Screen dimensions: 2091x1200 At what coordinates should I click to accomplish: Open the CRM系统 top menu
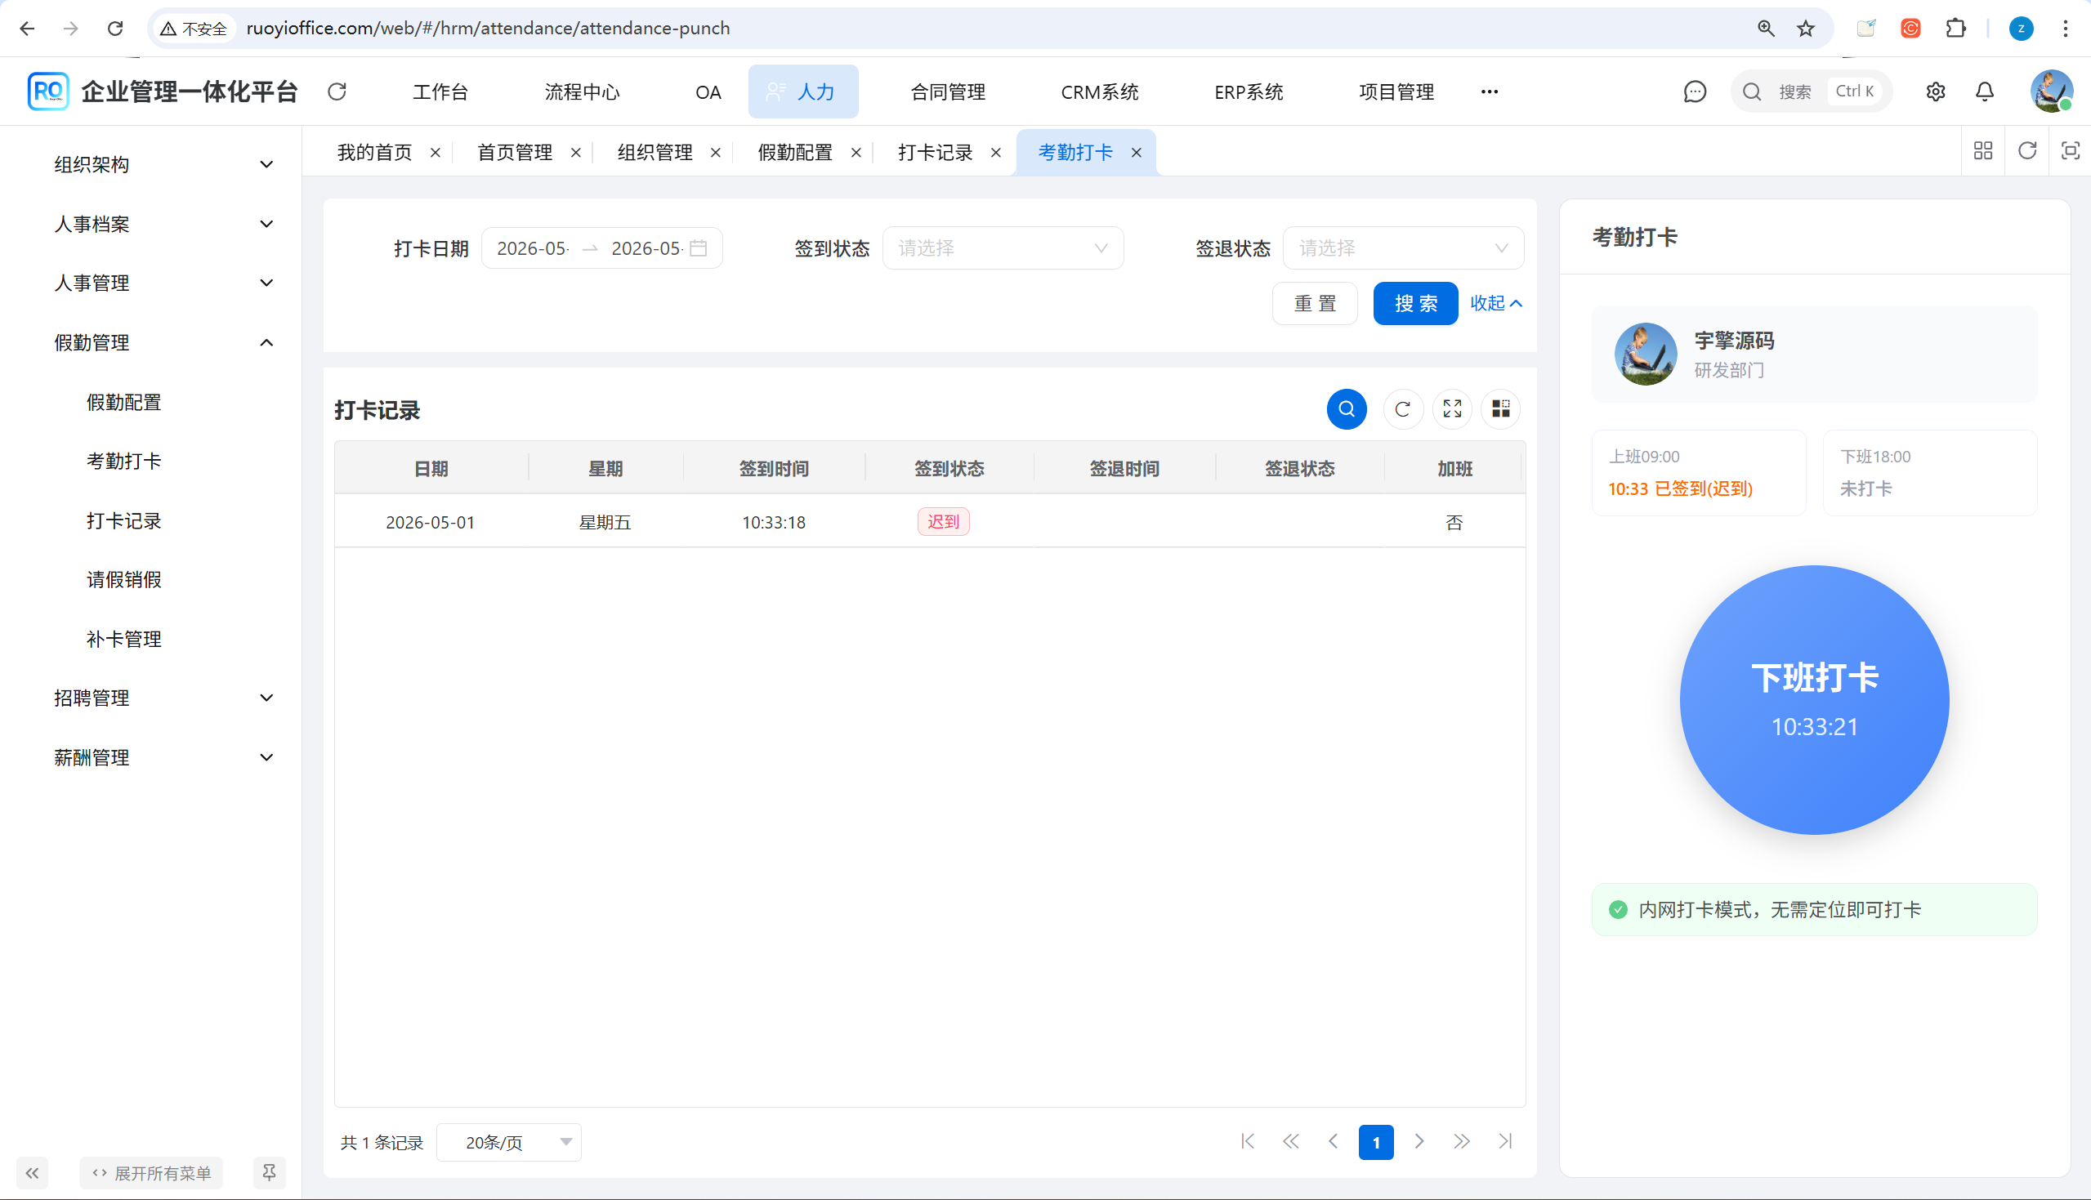pos(1100,91)
